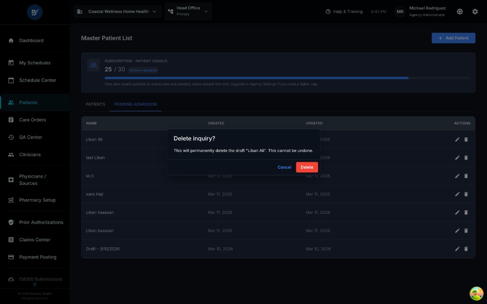Click the NAME column header
The height and width of the screenshot is (304, 487).
[91, 123]
